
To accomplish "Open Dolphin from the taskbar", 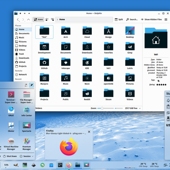I will point(78,165).
